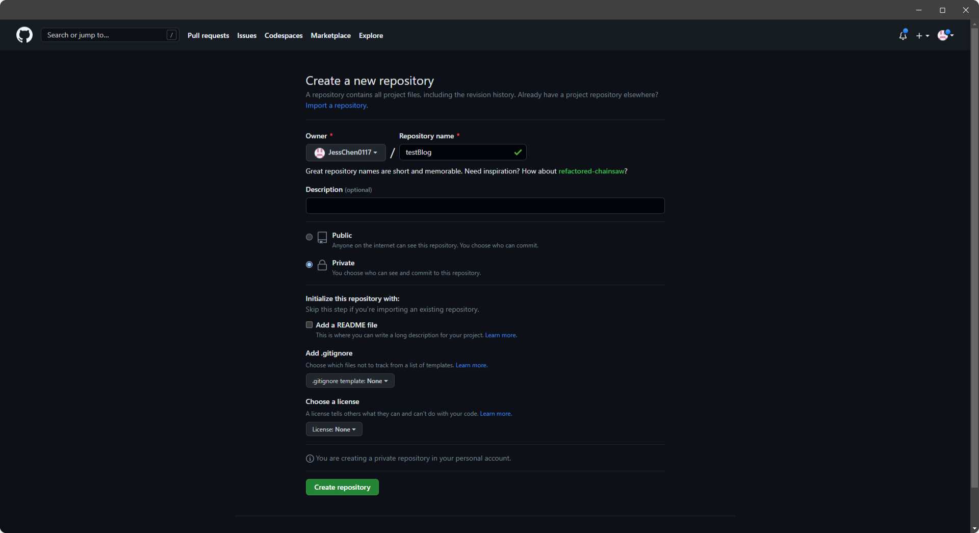Open license Learn more link
This screenshot has height=533, width=979.
[496, 414]
